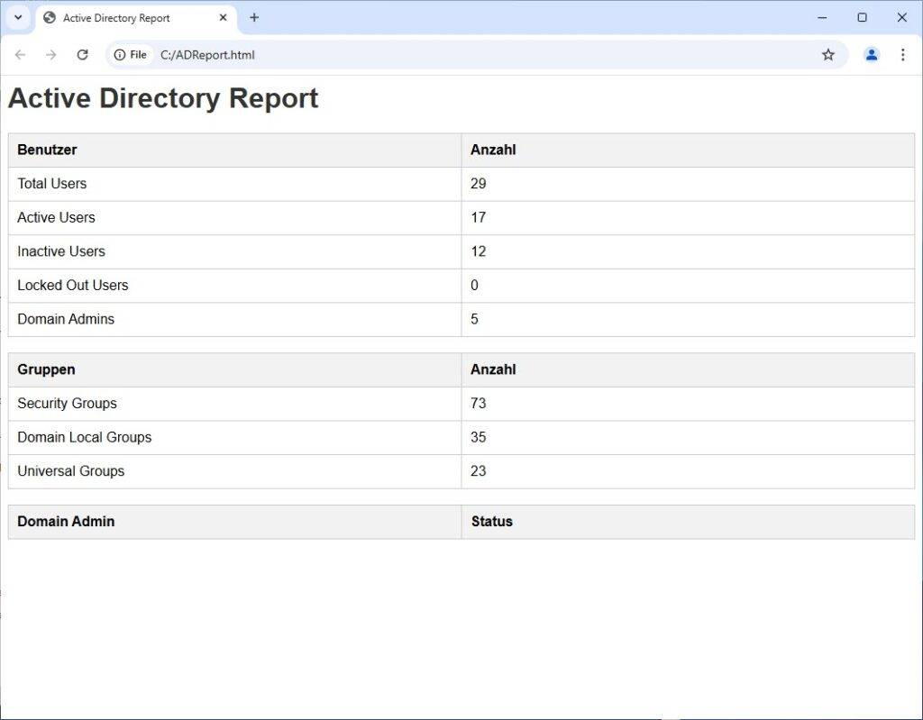923x720 pixels.
Task: Navigate back using the back arrow
Action: click(20, 55)
